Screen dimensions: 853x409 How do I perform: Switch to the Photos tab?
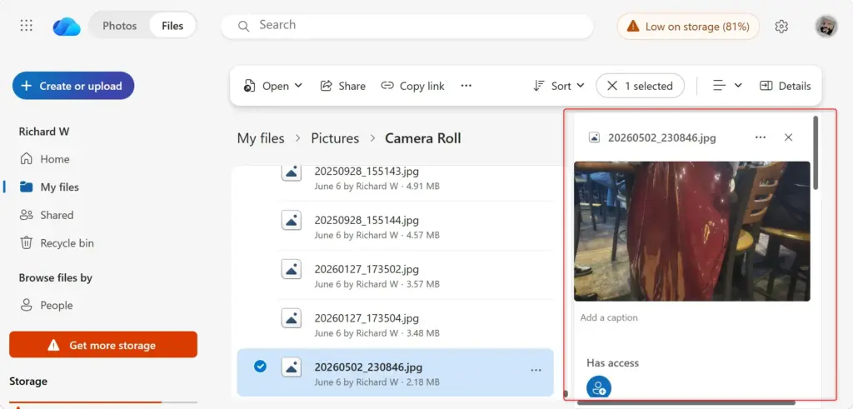(x=120, y=26)
